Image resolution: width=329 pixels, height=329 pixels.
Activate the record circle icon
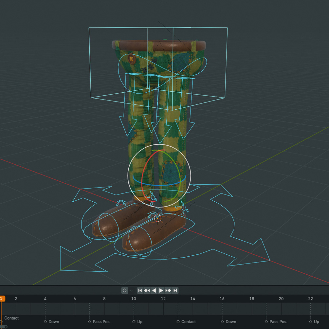[125, 290]
